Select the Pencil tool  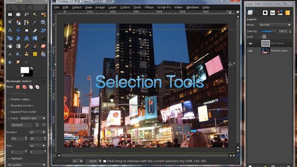[26, 46]
